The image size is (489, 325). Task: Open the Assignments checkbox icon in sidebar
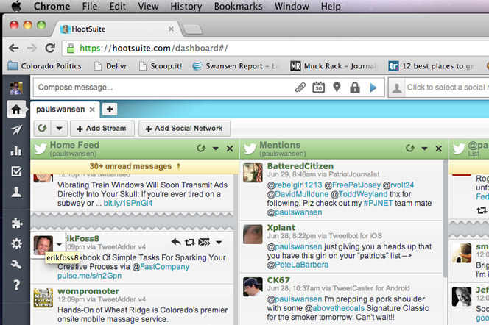tap(16, 171)
